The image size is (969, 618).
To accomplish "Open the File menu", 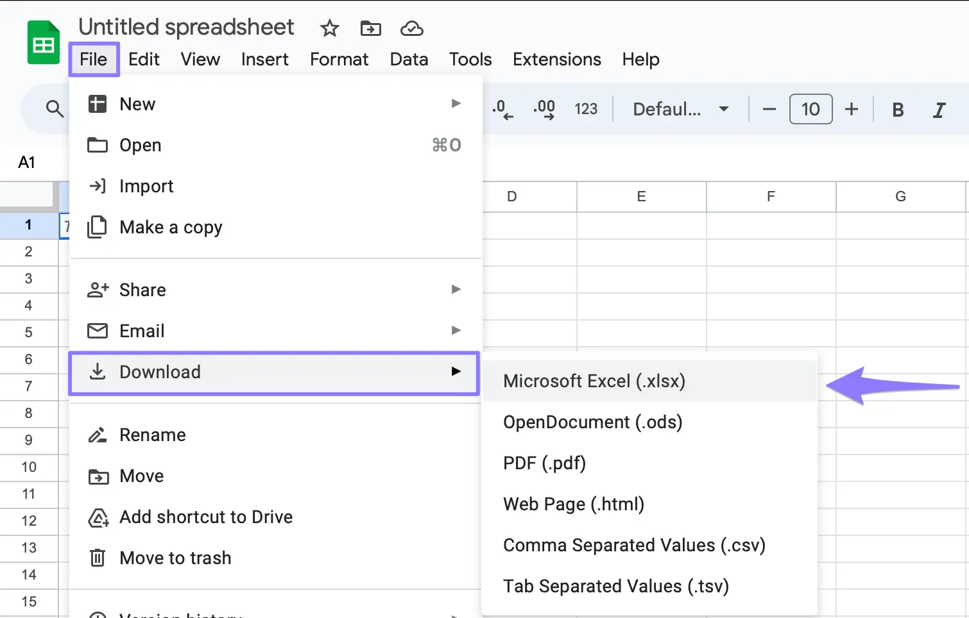I will pos(94,60).
